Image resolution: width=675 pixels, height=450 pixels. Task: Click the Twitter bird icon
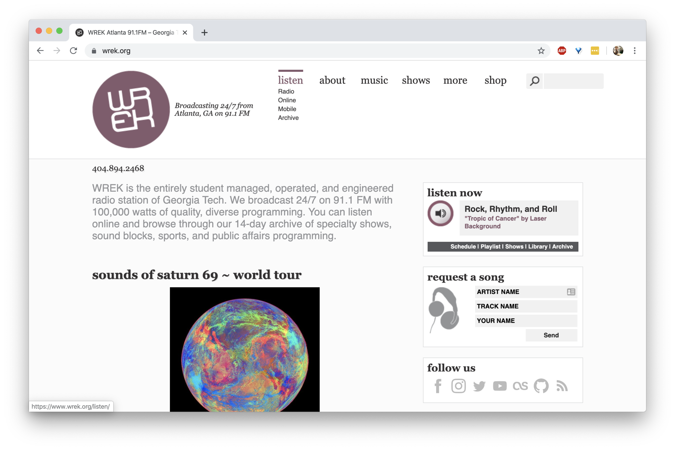click(x=479, y=386)
